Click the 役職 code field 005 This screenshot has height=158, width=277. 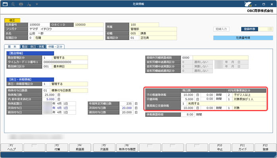pyautogui.click(x=134, y=33)
